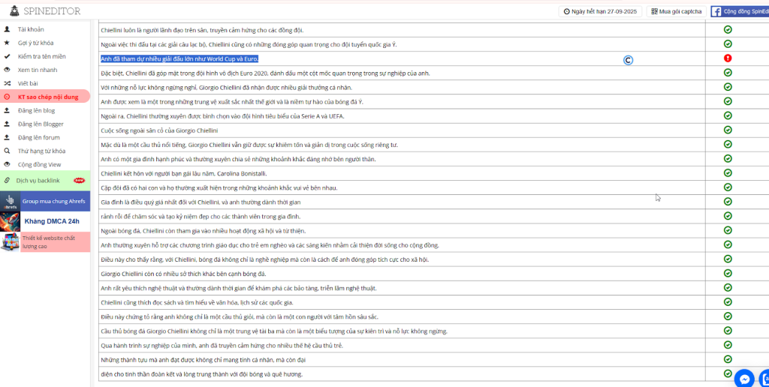
Task: Click the red warning icon in results column
Action: (x=728, y=58)
